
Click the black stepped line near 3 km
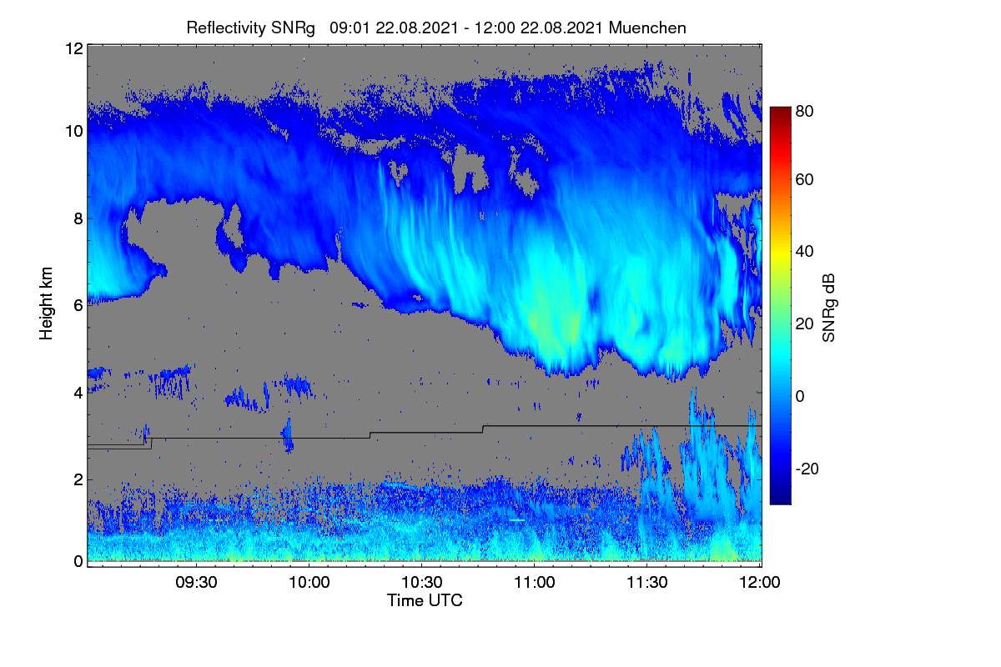(424, 434)
